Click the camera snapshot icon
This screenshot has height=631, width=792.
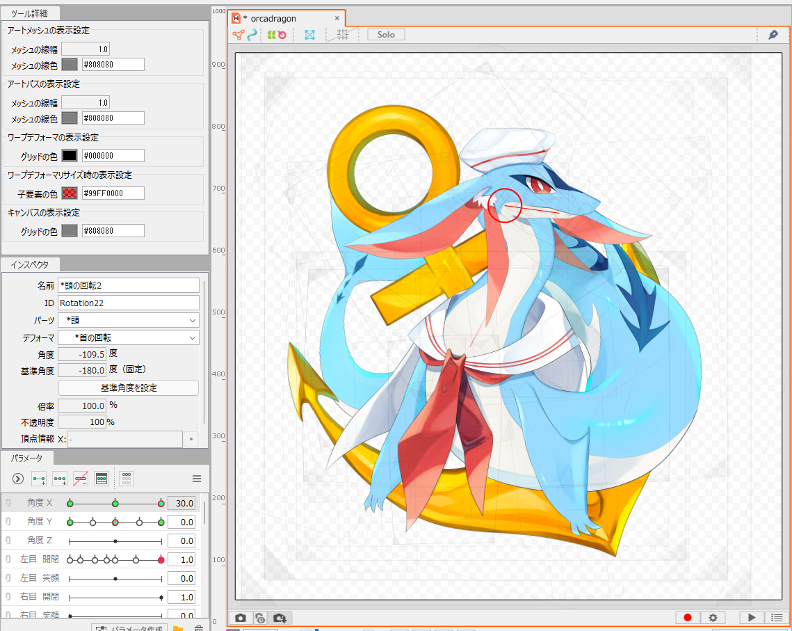click(x=241, y=618)
